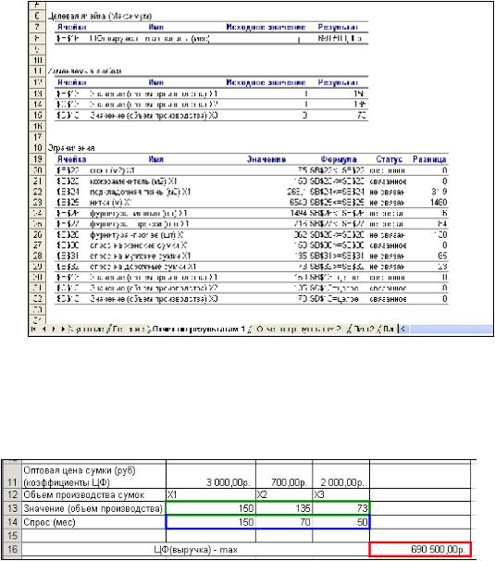Click спрос на дорожные сумки X1 cell
Image resolution: width=495 pixels, height=561 pixels.
pos(142,267)
